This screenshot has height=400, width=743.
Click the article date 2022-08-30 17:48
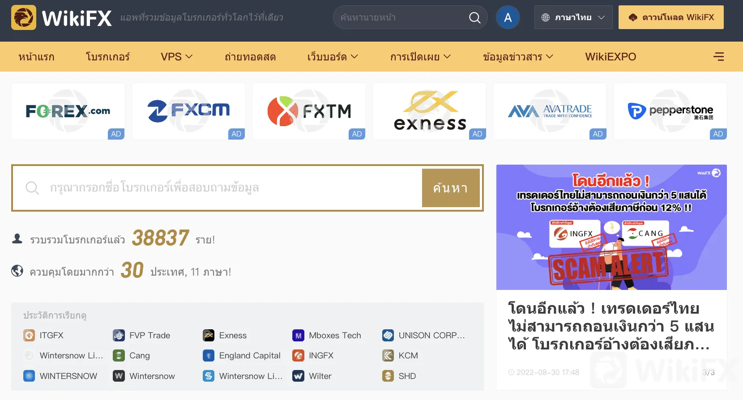tap(548, 372)
